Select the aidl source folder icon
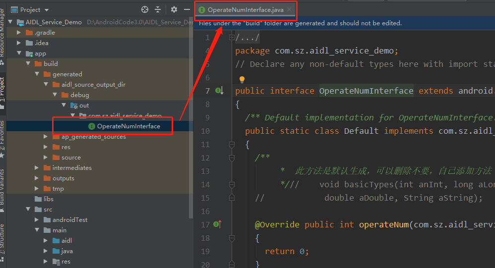Viewport: 495px width, 268px height. pos(56,241)
